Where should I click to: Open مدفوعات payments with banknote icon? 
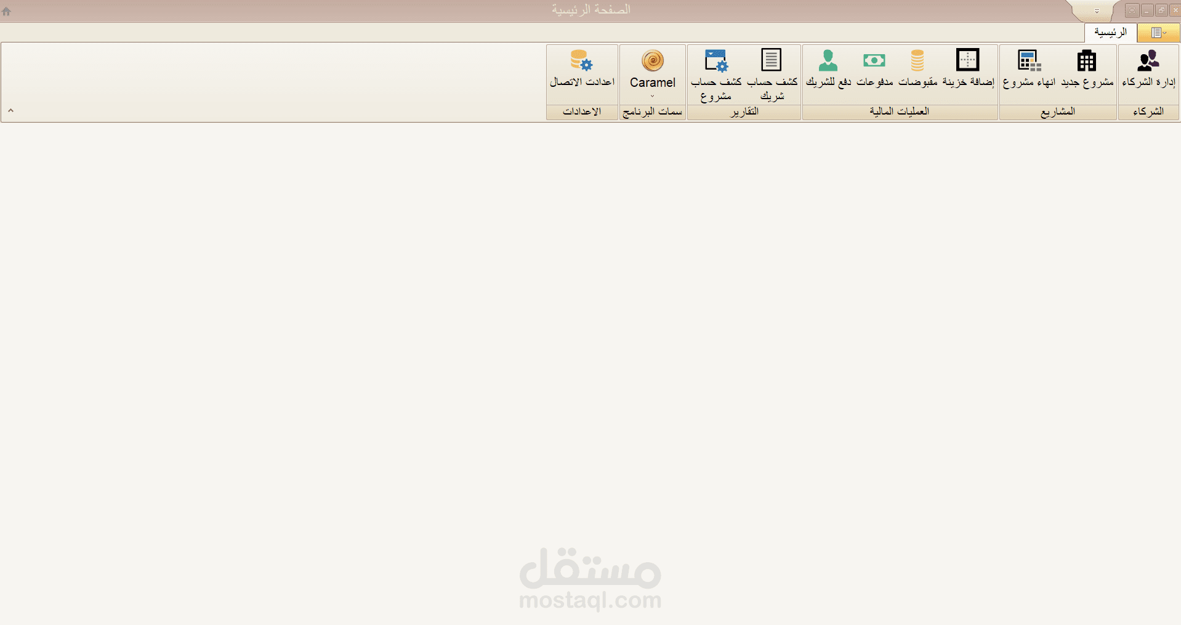[874, 70]
